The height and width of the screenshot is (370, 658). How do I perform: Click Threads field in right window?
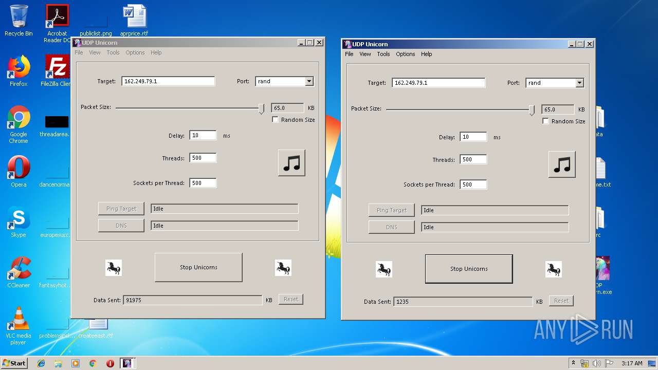[473, 160]
